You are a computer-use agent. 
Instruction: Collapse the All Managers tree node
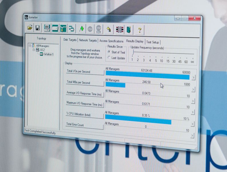point(30,46)
